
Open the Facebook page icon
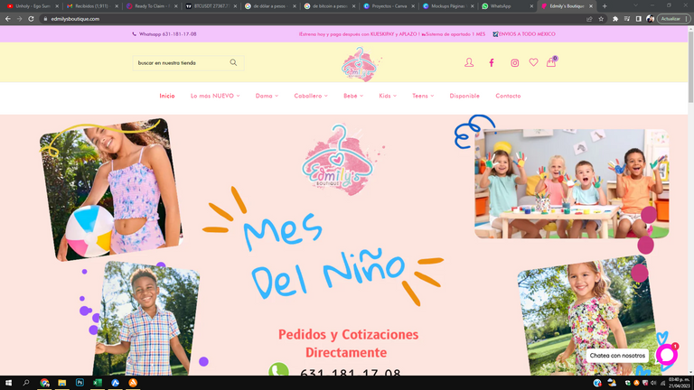tap(492, 63)
